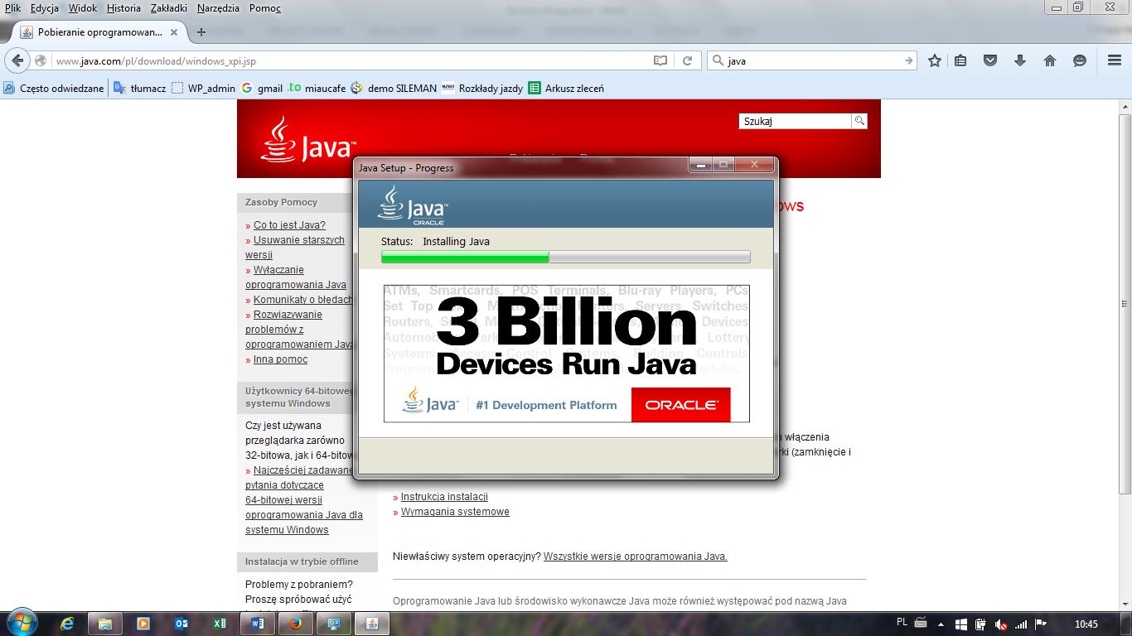Open Excel from the taskbar
This screenshot has width=1132, height=636.
220,624
